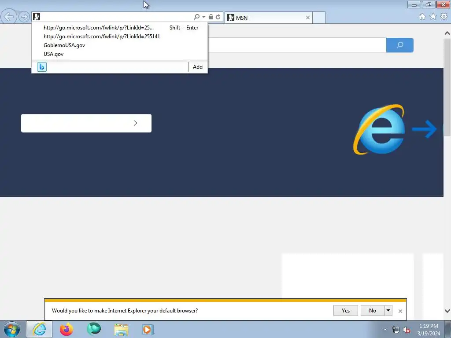
Task: Click the page scrollbar down arrow
Action: coord(447,311)
